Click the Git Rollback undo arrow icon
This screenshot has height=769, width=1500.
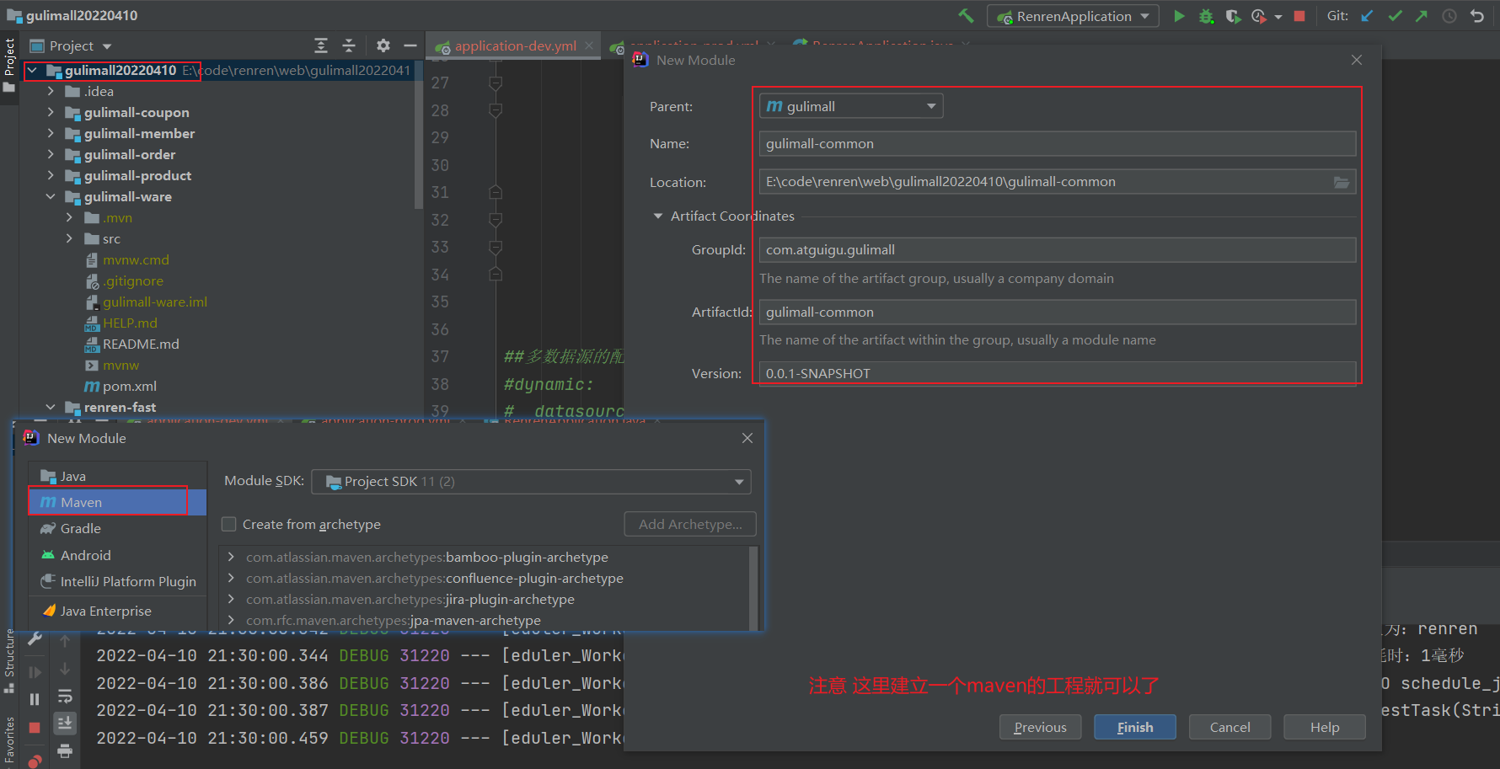click(1477, 16)
